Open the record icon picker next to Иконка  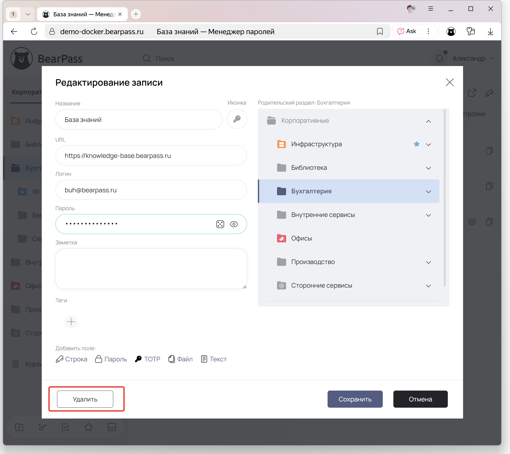pos(237,119)
